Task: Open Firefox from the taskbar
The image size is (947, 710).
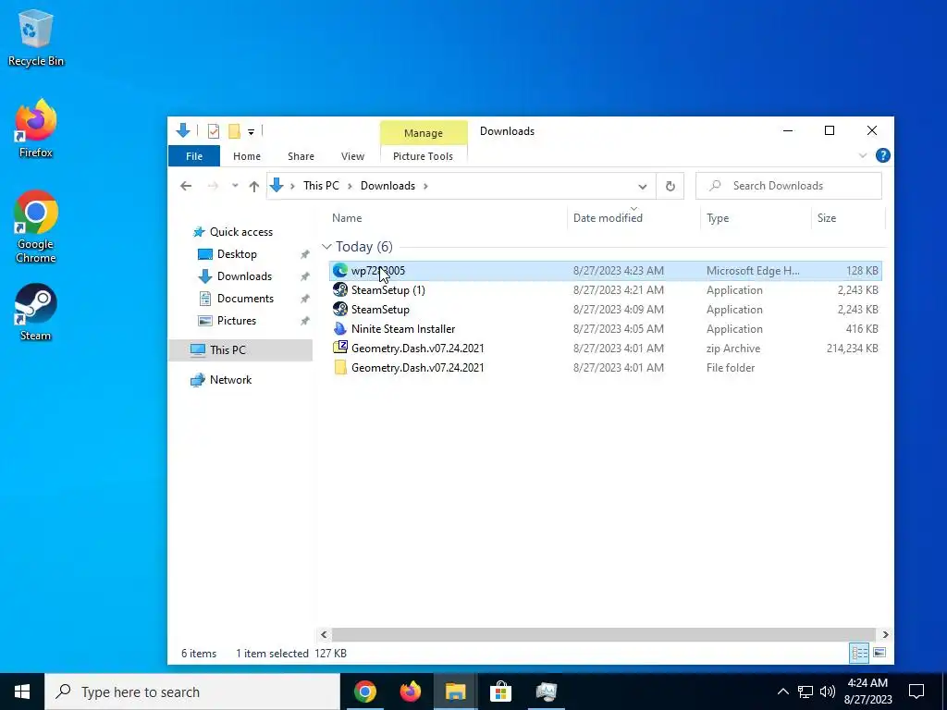Action: click(410, 692)
